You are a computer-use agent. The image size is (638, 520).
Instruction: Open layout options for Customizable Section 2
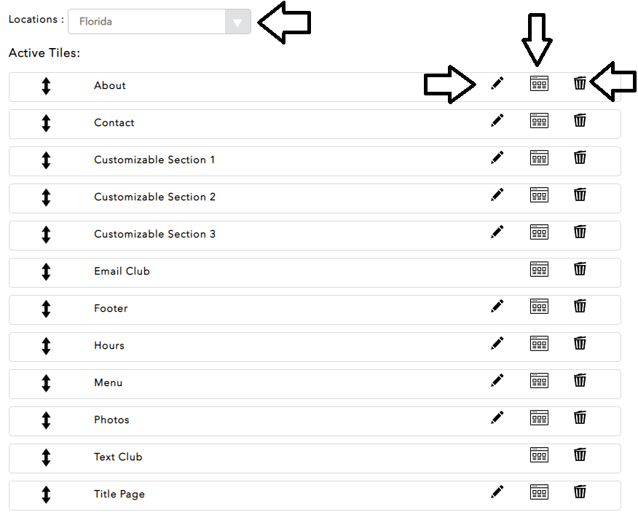pos(539,194)
